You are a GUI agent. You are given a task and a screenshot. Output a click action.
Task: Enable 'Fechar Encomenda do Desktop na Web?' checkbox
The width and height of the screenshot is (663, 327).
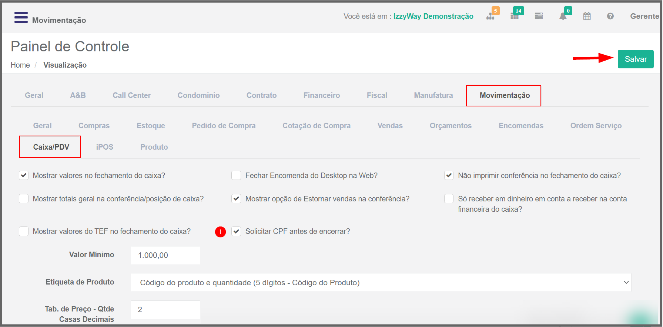(236, 176)
